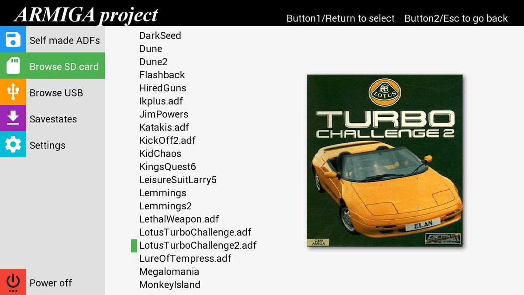Screen dimensions: 524x295
Task: Select LotusTurboChallenge.adf file
Action: point(195,232)
